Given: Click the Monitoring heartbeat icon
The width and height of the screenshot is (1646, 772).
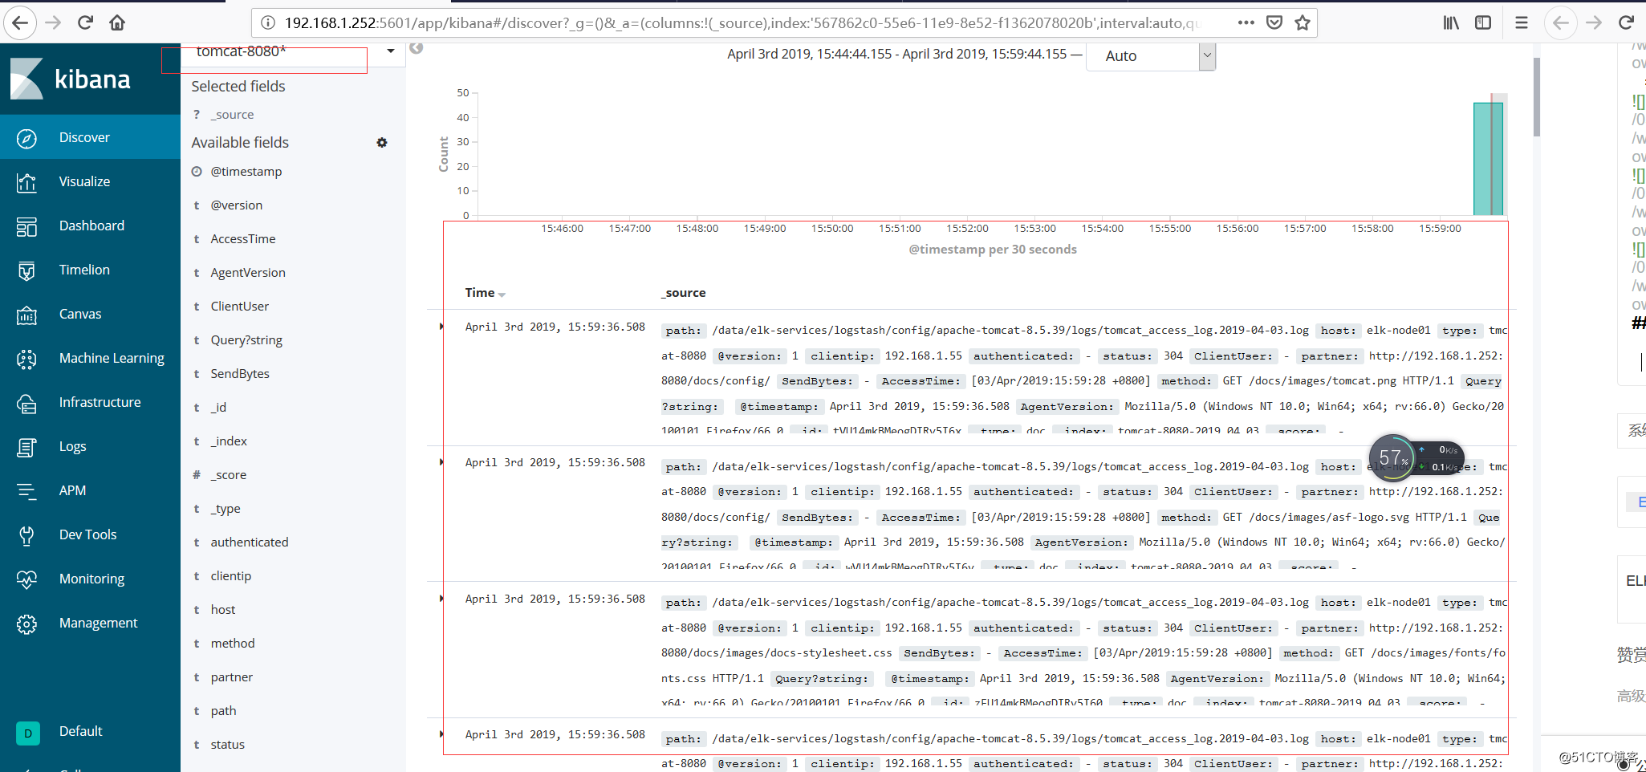Looking at the screenshot, I should (26, 579).
